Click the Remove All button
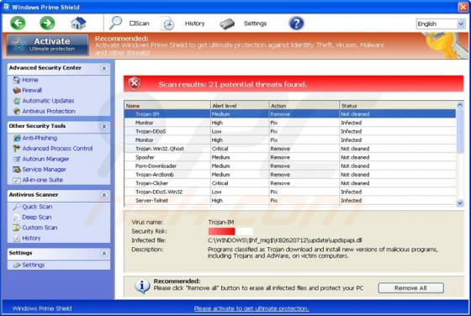Screen dimensions: 471x316 [x=410, y=287]
